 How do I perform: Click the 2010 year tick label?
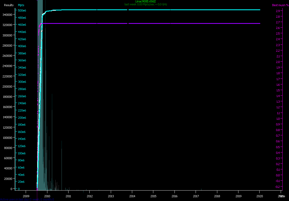(x=47, y=196)
